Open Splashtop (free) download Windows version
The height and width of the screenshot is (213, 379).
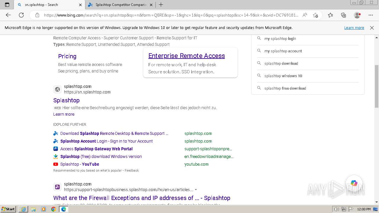point(101,156)
